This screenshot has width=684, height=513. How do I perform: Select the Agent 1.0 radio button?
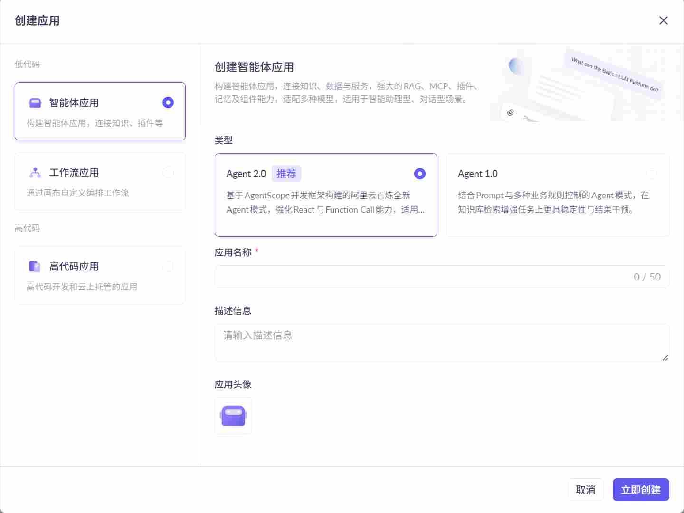652,174
